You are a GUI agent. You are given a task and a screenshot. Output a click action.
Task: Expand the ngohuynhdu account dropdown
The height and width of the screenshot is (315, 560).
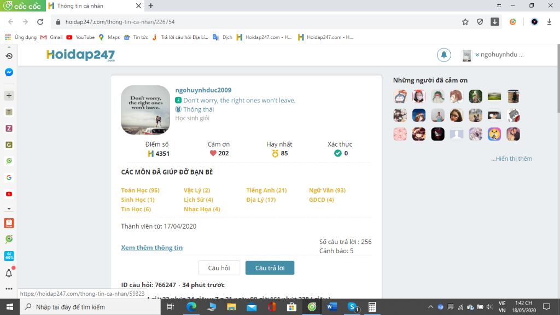tap(499, 55)
